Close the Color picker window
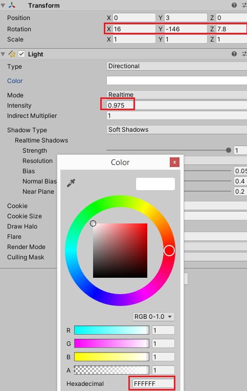This screenshot has width=247, height=391. 174,162
